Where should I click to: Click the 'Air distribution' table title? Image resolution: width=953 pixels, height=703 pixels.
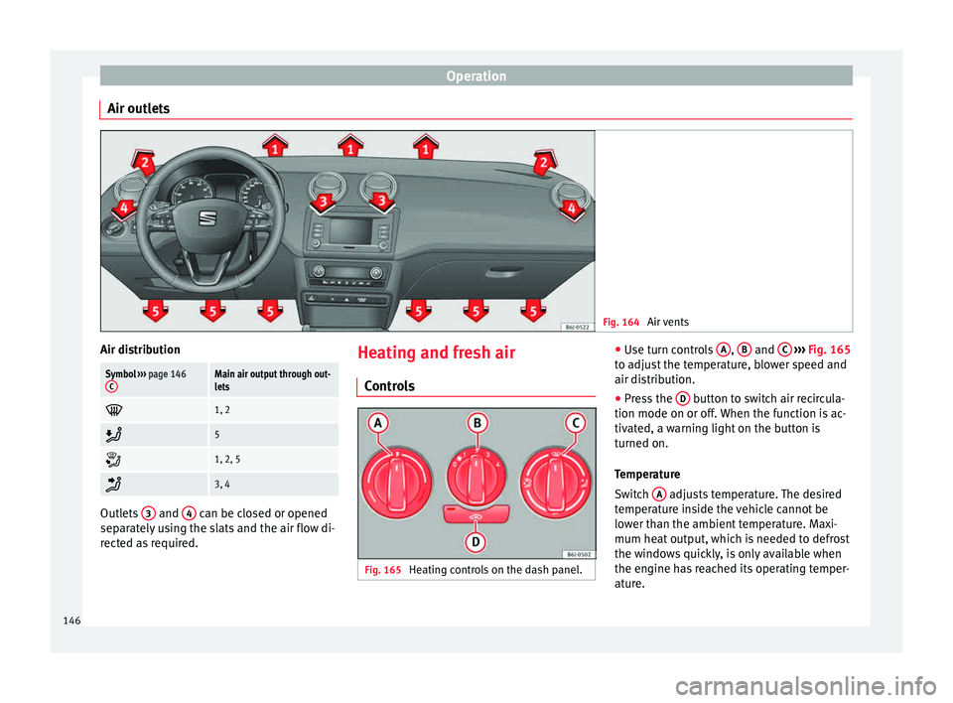140,350
